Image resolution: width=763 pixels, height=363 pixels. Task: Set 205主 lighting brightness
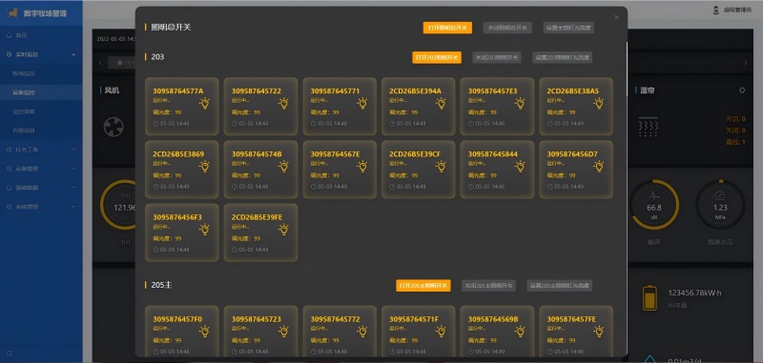(x=559, y=286)
